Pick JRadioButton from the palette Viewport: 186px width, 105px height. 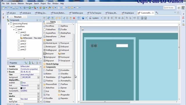pyautogui.click(x=49, y=77)
